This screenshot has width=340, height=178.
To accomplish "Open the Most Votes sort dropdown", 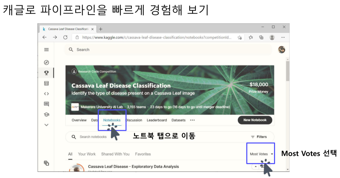I will click(261, 154).
